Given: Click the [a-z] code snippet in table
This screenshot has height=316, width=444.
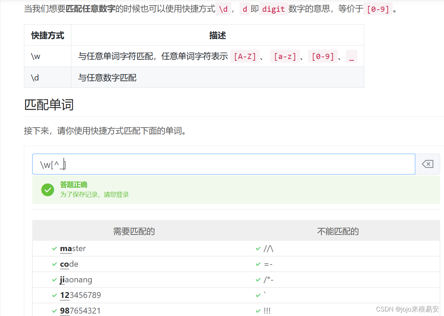Looking at the screenshot, I should tap(285, 56).
